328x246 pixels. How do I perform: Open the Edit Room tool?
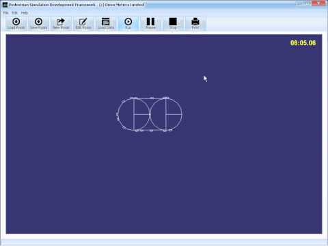coord(83,23)
